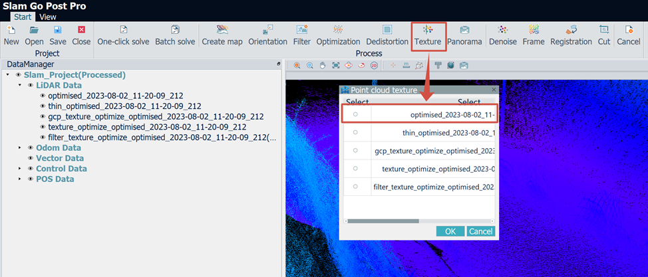
Task: Toggle eye icon for Vector Data
Action: coord(31,158)
